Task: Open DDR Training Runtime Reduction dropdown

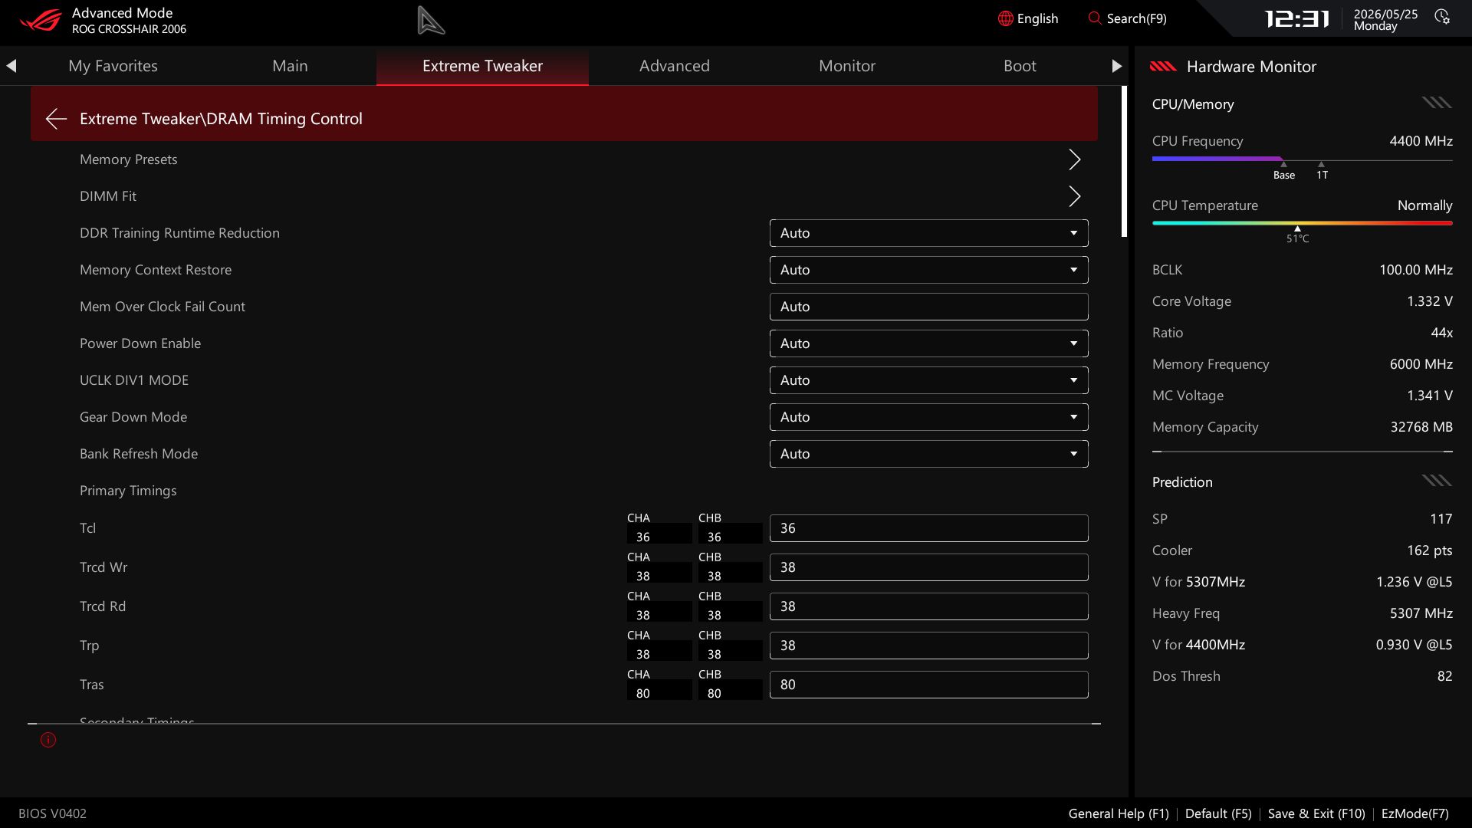Action: click(928, 233)
